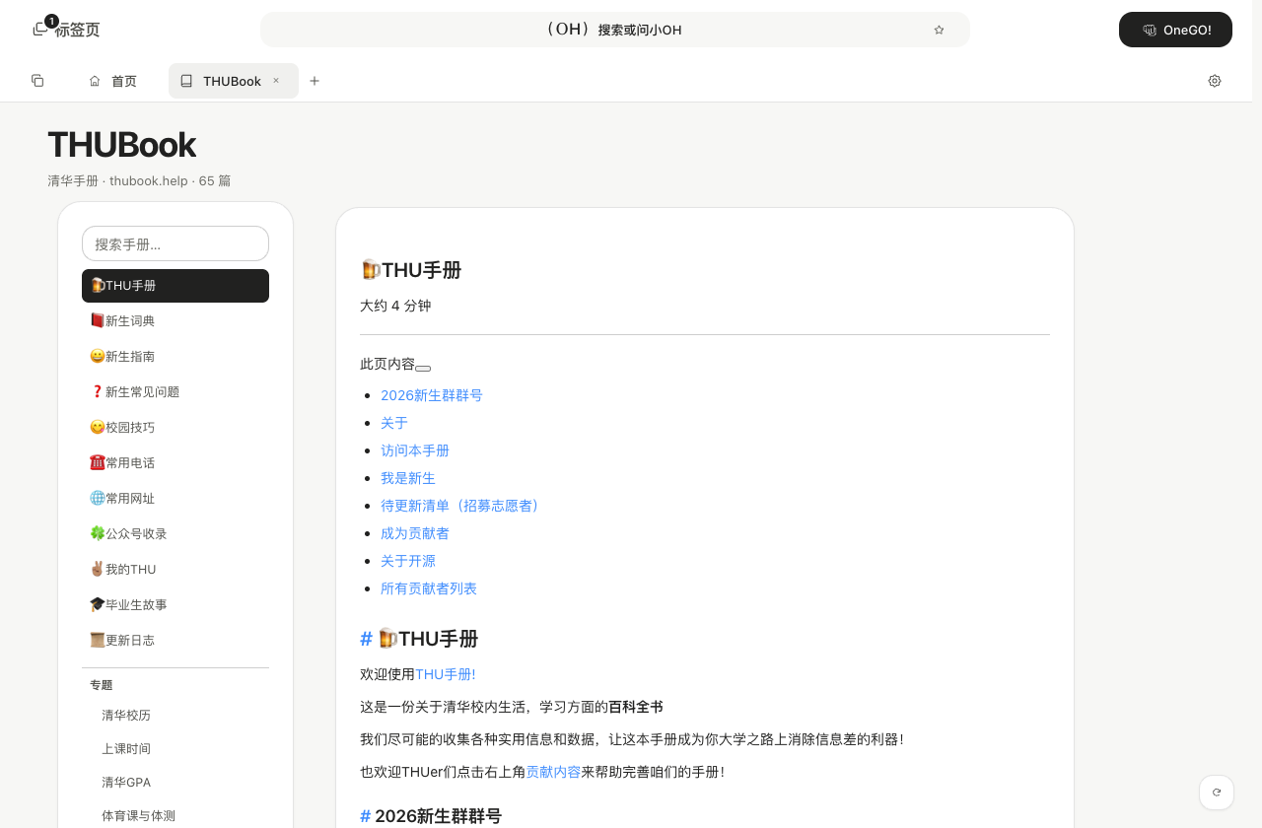The image size is (1262, 828).
Task: Collapse the 此页内容 toggle button
Action: pos(423,368)
